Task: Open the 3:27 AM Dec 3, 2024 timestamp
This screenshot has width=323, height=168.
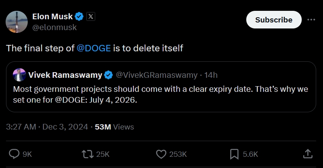Action: point(47,127)
